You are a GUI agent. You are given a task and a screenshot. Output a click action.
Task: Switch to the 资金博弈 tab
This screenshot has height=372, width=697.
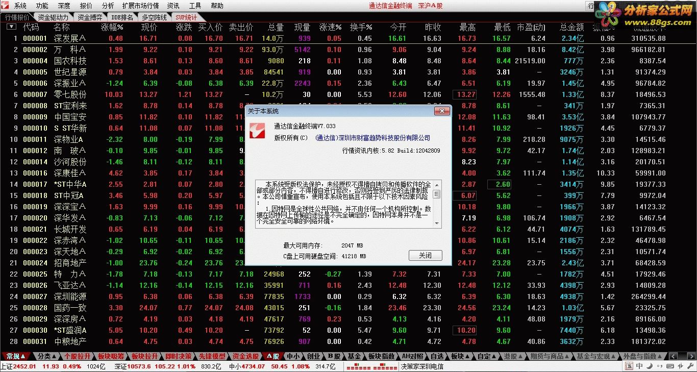tap(90, 17)
